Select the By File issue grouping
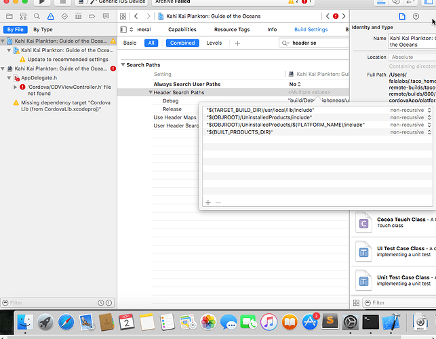Screen dimensions: 436x339 point(16,29)
